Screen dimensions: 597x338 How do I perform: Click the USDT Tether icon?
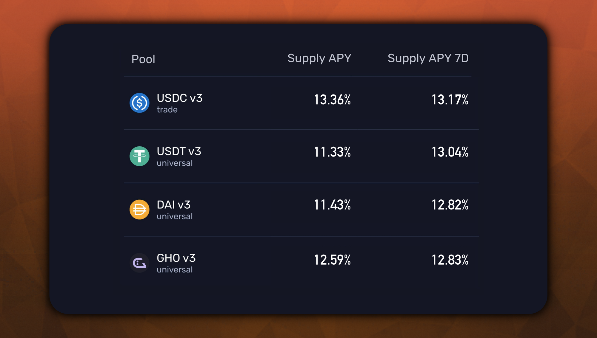pos(139,156)
